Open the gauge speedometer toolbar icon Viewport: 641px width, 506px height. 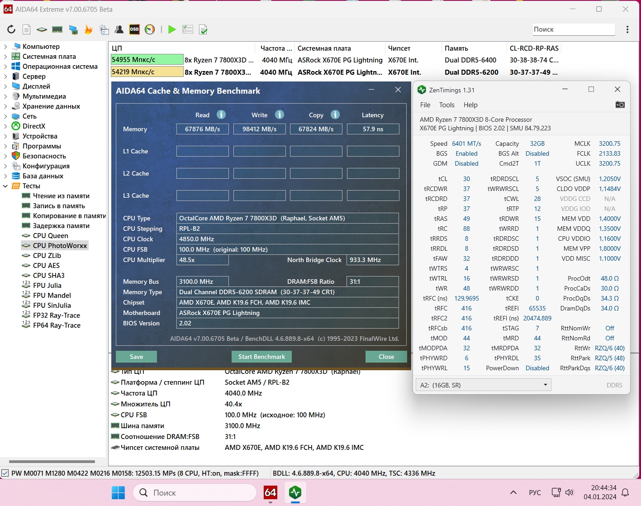tap(150, 29)
